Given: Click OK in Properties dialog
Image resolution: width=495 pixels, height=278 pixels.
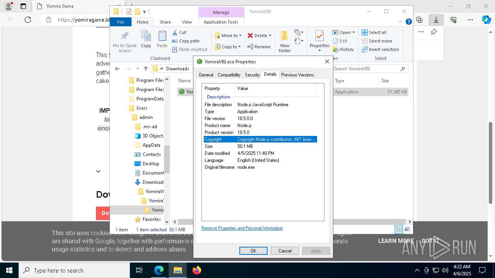Looking at the screenshot, I should tap(253, 251).
